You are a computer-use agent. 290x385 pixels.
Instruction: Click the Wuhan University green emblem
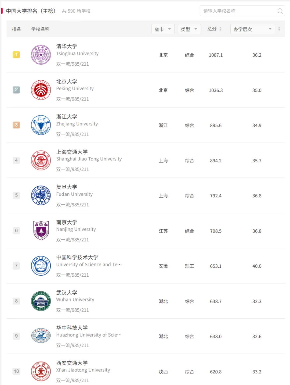tap(41, 301)
